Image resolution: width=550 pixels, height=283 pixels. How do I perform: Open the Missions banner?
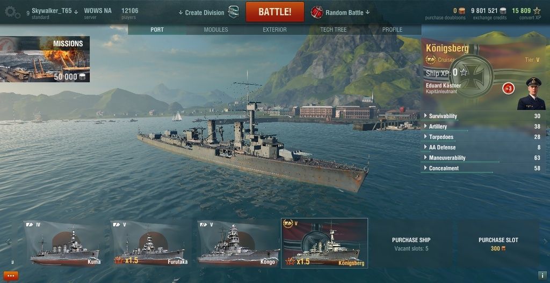(45, 59)
